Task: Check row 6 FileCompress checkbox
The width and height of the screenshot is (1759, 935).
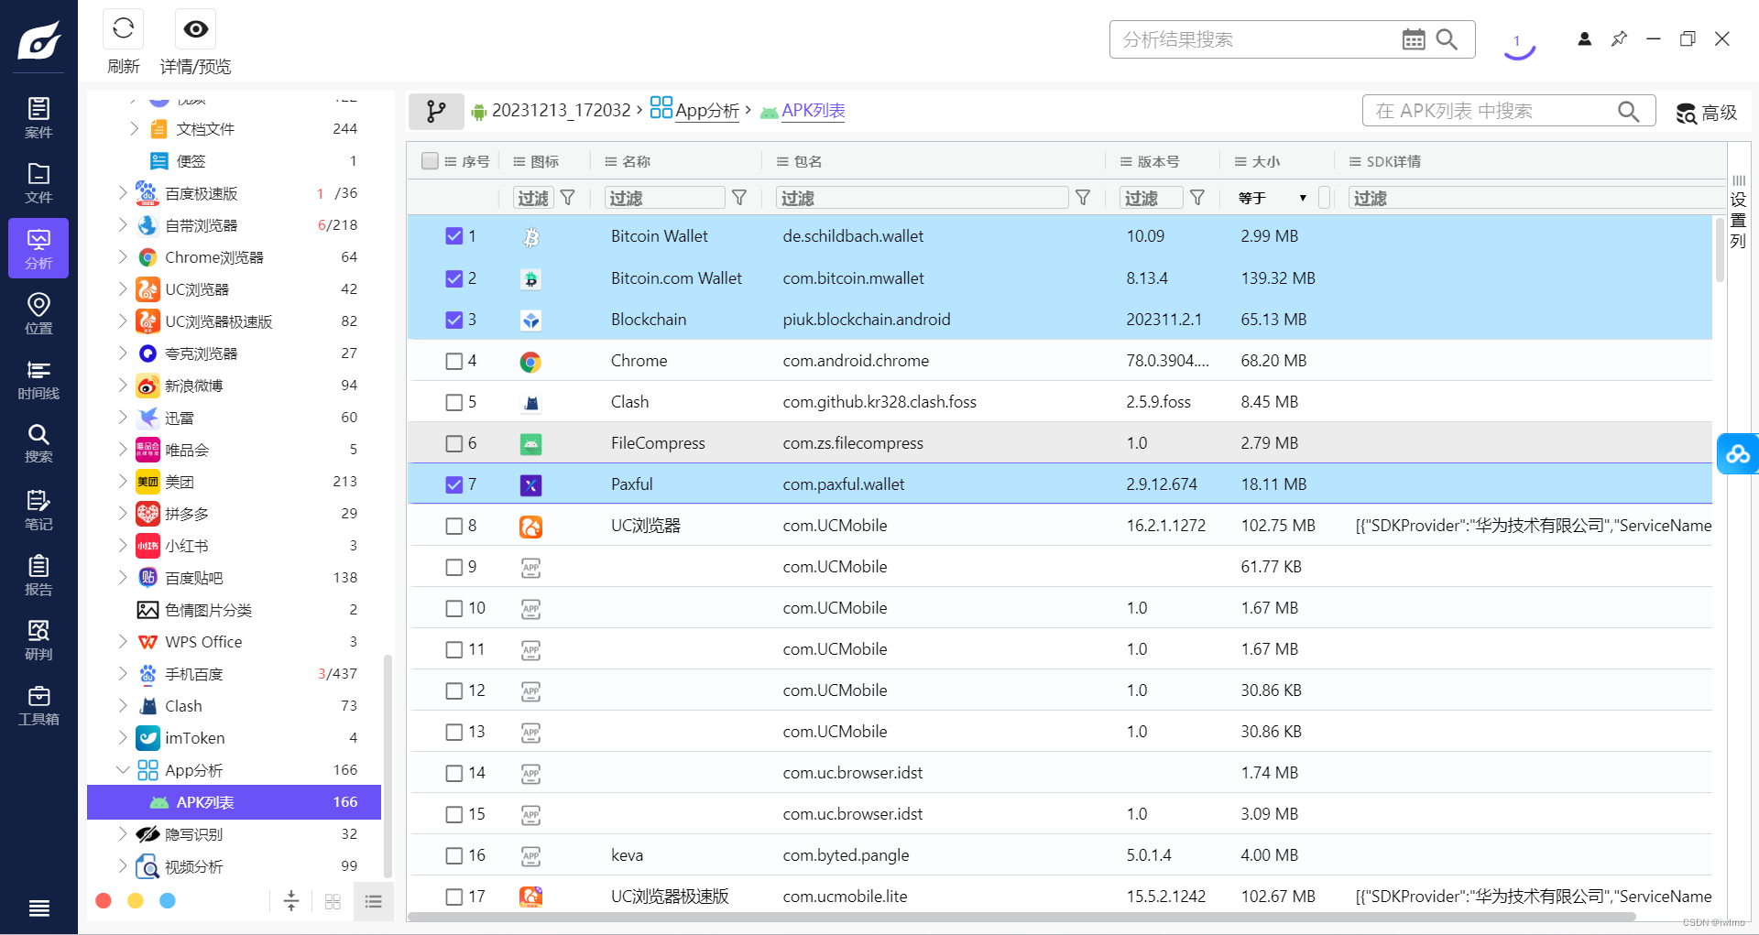Action: point(453,443)
